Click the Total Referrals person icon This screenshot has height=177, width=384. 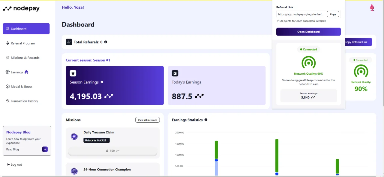[x=69, y=42]
